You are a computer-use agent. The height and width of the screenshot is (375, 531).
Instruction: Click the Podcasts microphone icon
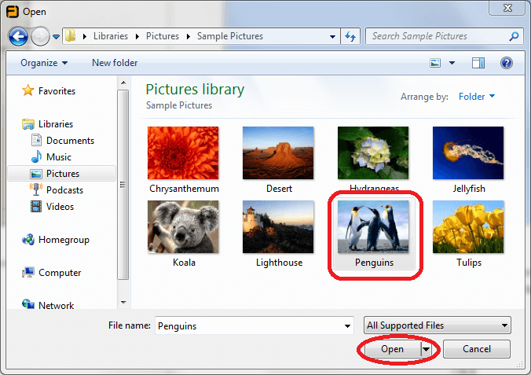36,189
